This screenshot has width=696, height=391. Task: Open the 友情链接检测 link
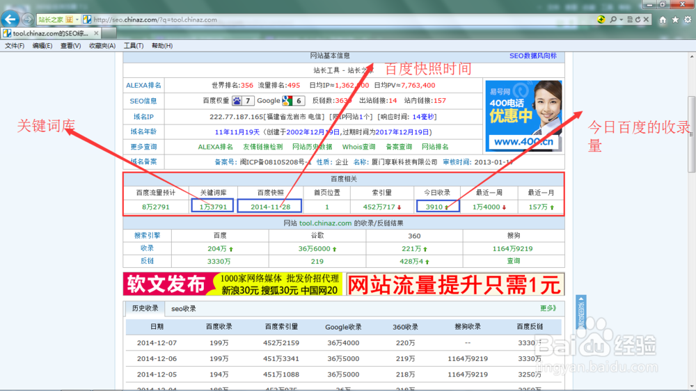click(x=263, y=147)
